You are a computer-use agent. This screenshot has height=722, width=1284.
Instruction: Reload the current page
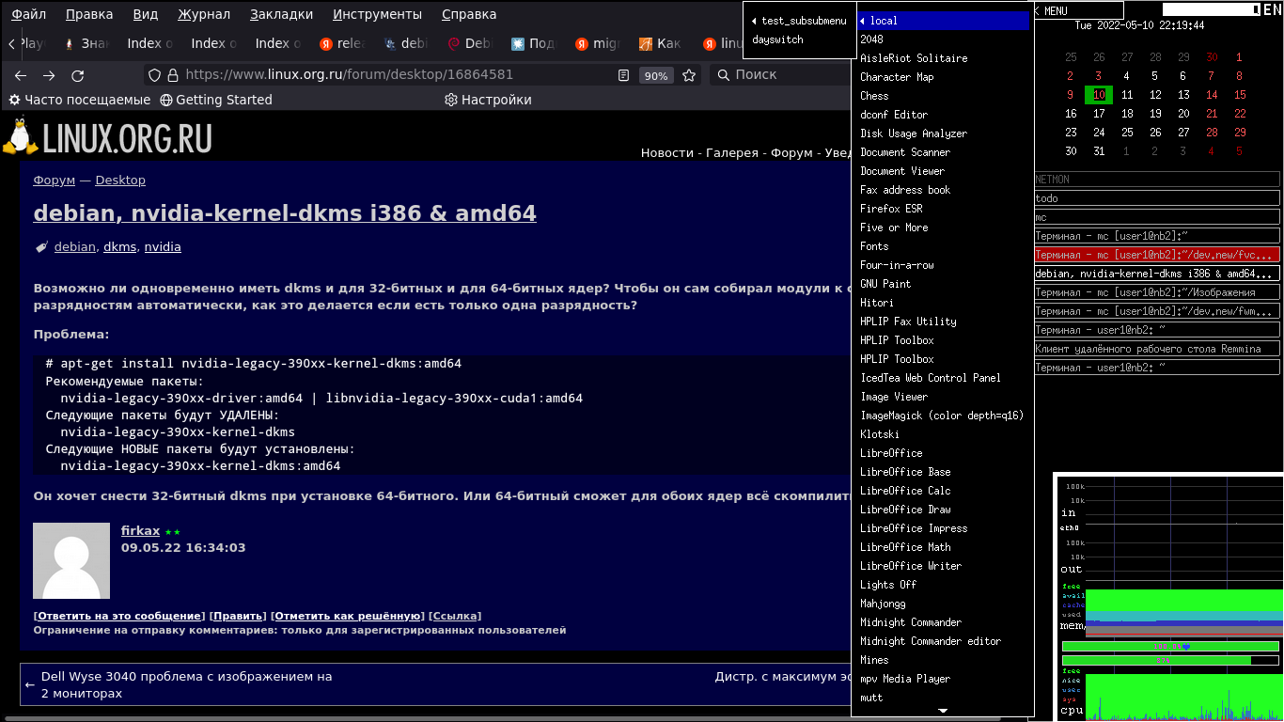78,75
